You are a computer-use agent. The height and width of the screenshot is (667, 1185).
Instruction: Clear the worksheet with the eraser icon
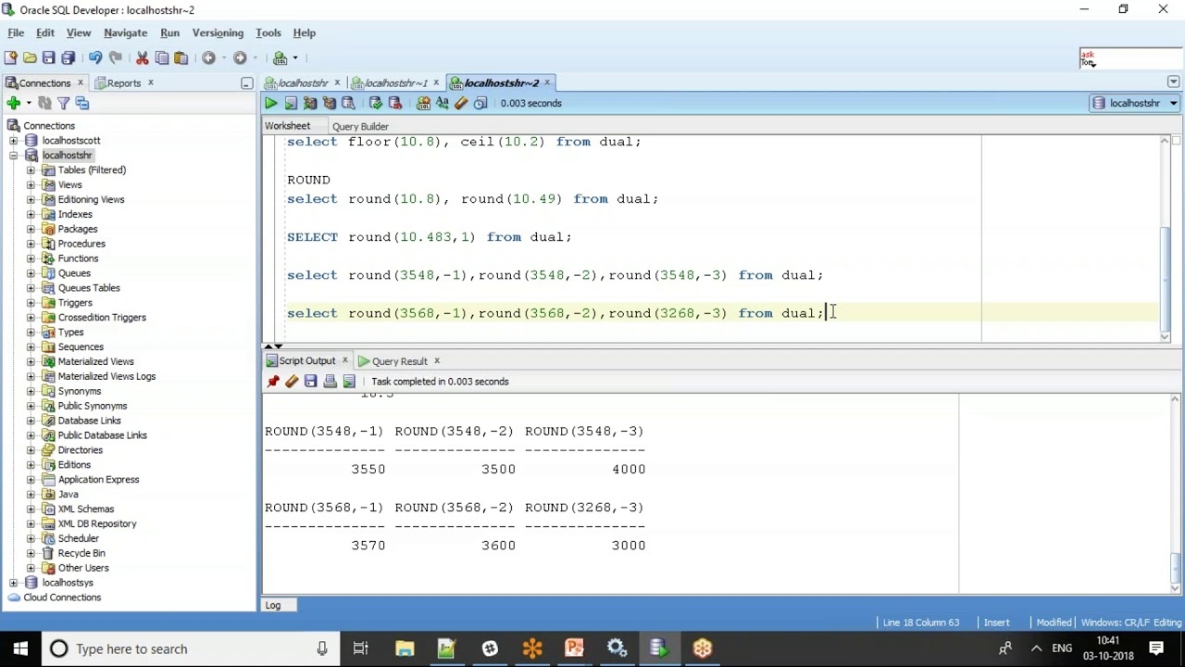click(461, 103)
